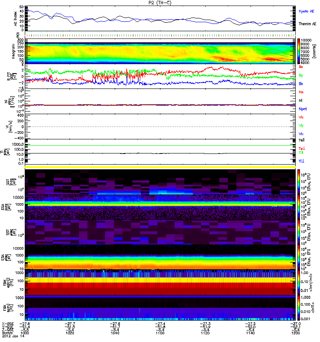Click the 'Vi [km/s]' y-axis label
The width and height of the screenshot is (320, 342).
tap(9, 127)
